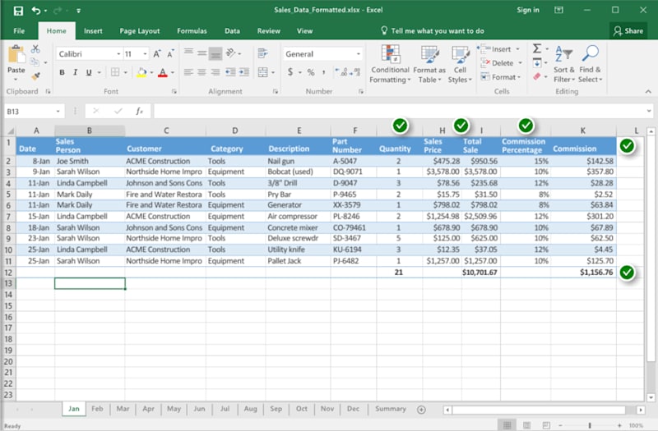Click inside the formula bar
This screenshot has height=431, width=658.
point(399,112)
